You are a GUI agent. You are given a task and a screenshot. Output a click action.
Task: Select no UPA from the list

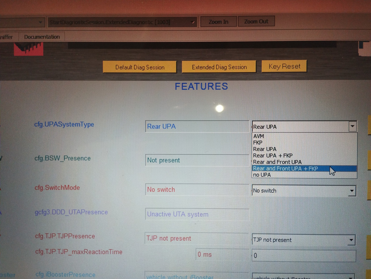click(304, 175)
